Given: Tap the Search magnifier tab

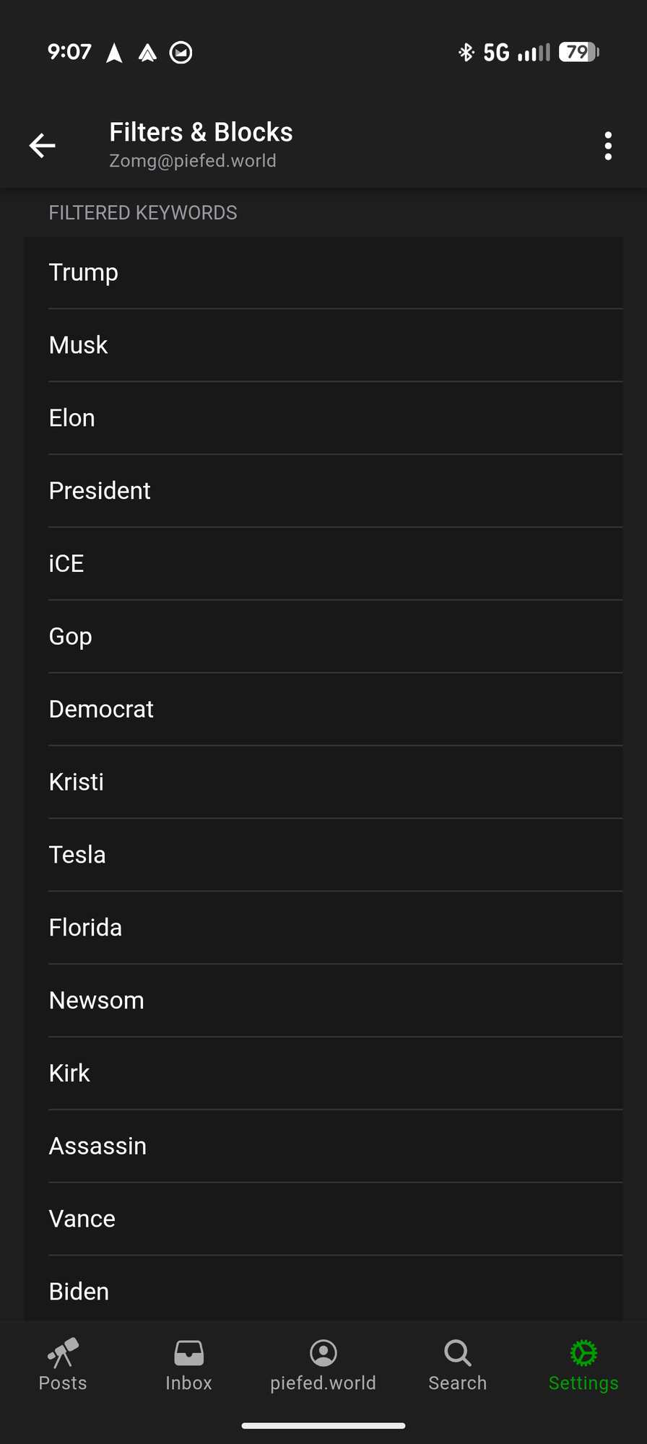Looking at the screenshot, I should click(457, 1365).
